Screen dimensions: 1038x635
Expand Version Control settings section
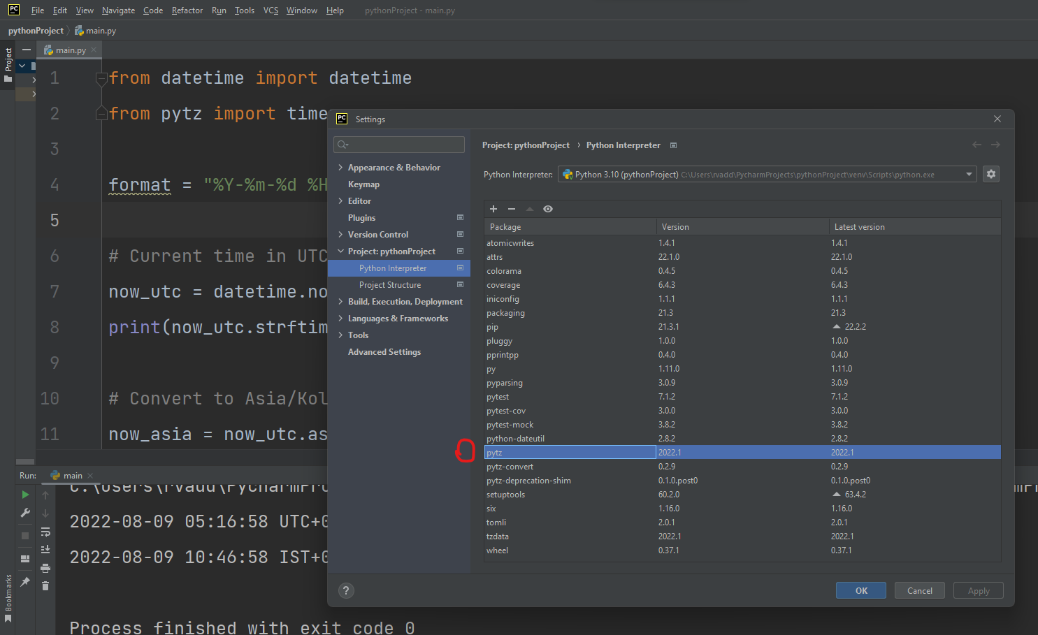(340, 235)
